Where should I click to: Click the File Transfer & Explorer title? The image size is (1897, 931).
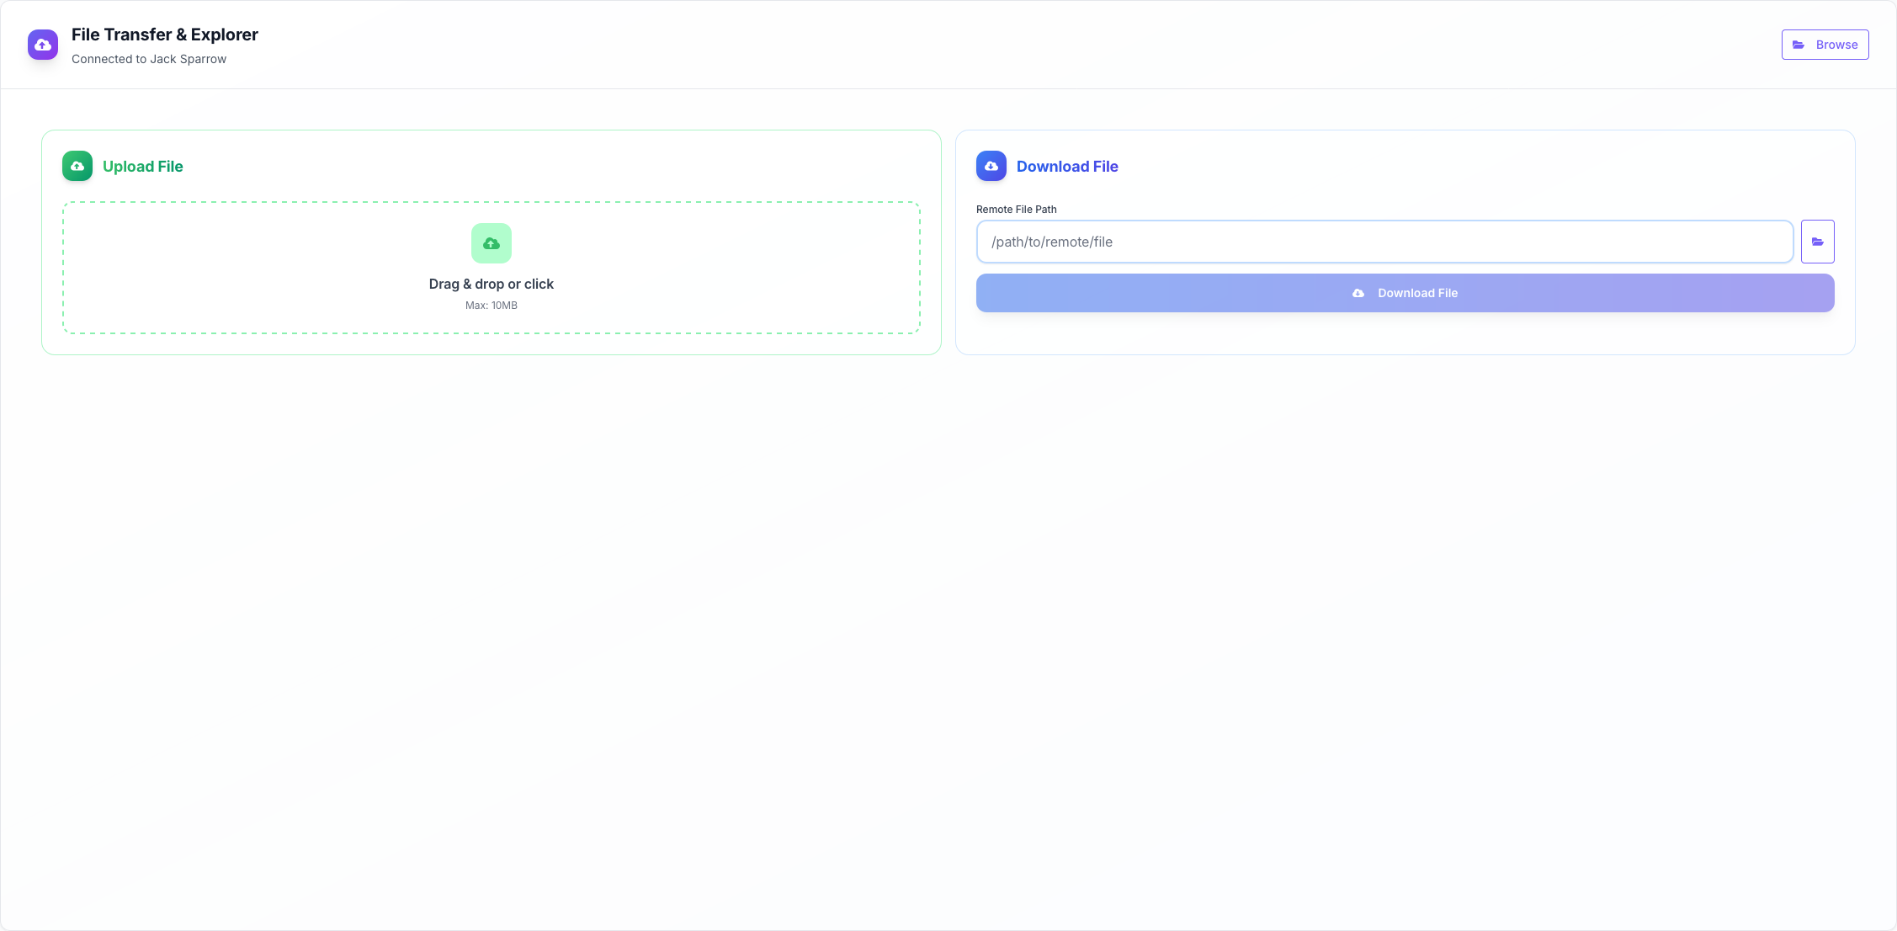click(x=165, y=35)
